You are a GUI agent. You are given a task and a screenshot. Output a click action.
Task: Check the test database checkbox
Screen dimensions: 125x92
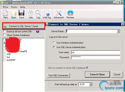(x=4, y=57)
